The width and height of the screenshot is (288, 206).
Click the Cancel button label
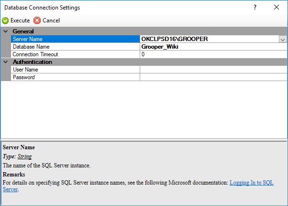tap(51, 21)
